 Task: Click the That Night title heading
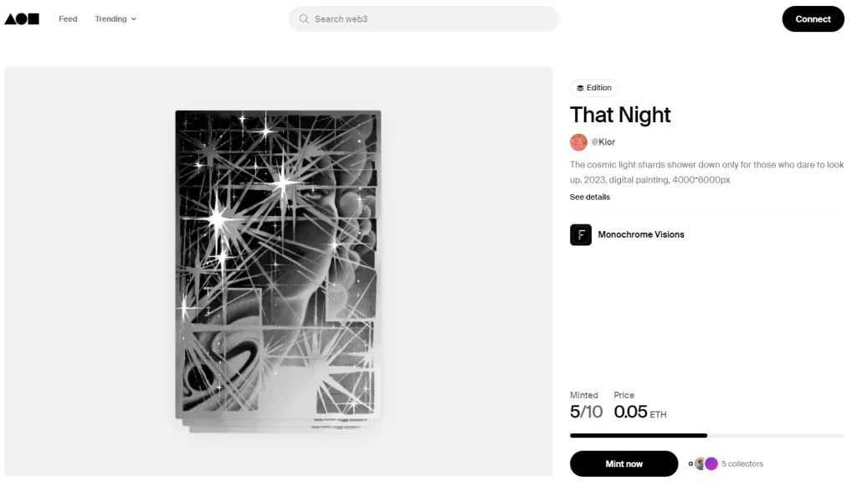620,115
